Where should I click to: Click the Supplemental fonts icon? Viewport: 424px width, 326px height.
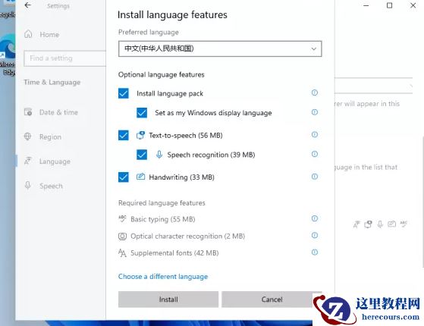coord(122,253)
